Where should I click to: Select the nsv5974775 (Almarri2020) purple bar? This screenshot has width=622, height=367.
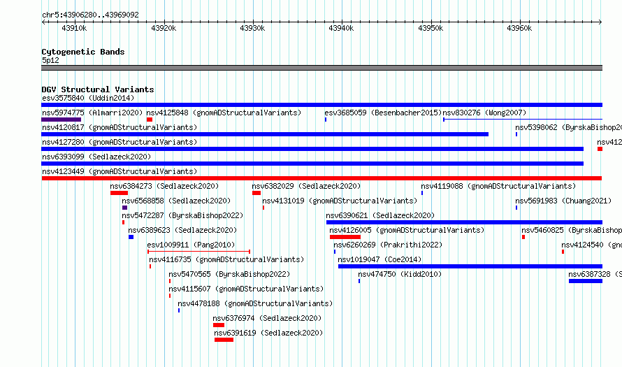click(x=62, y=120)
